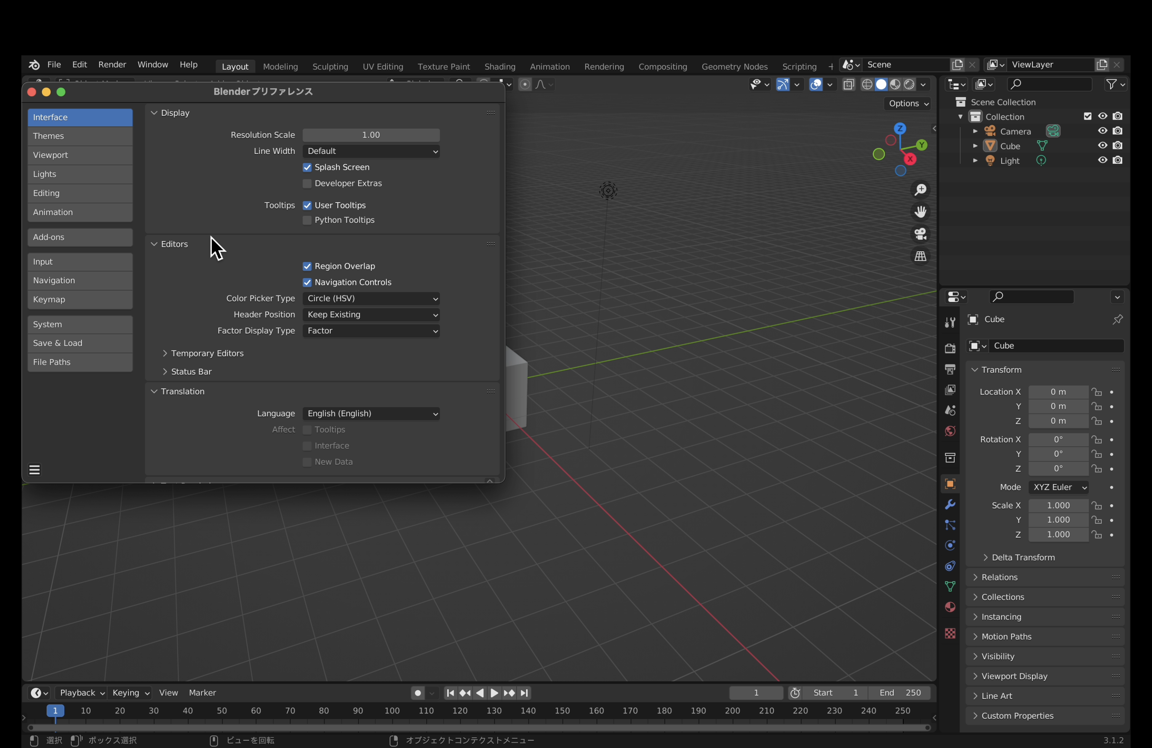Screen dimensions: 1152x748
Task: Open Color Picker Type dropdown
Action: pos(371,299)
